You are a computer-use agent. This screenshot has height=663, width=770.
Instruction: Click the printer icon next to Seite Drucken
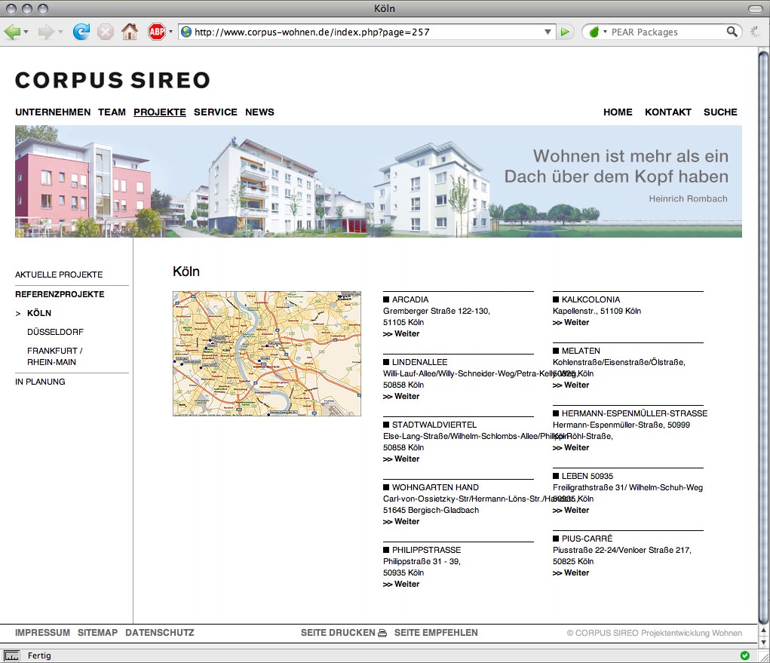click(x=382, y=633)
